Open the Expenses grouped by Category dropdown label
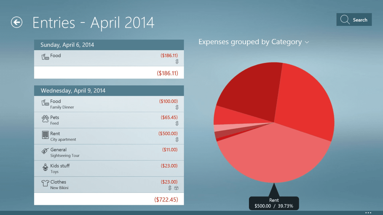The height and width of the screenshot is (215, 383). tap(250, 42)
